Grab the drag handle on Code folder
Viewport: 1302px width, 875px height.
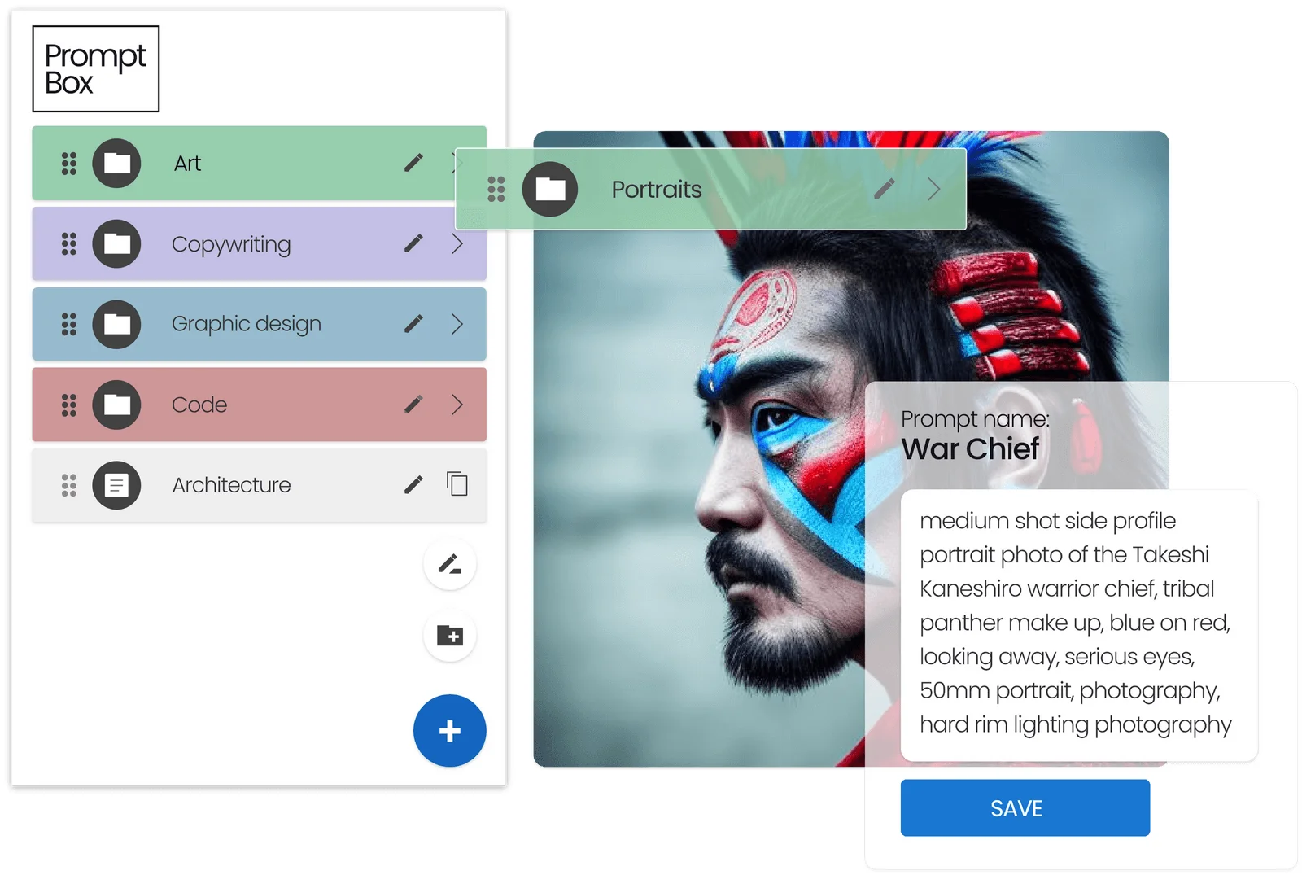pyautogui.click(x=69, y=405)
